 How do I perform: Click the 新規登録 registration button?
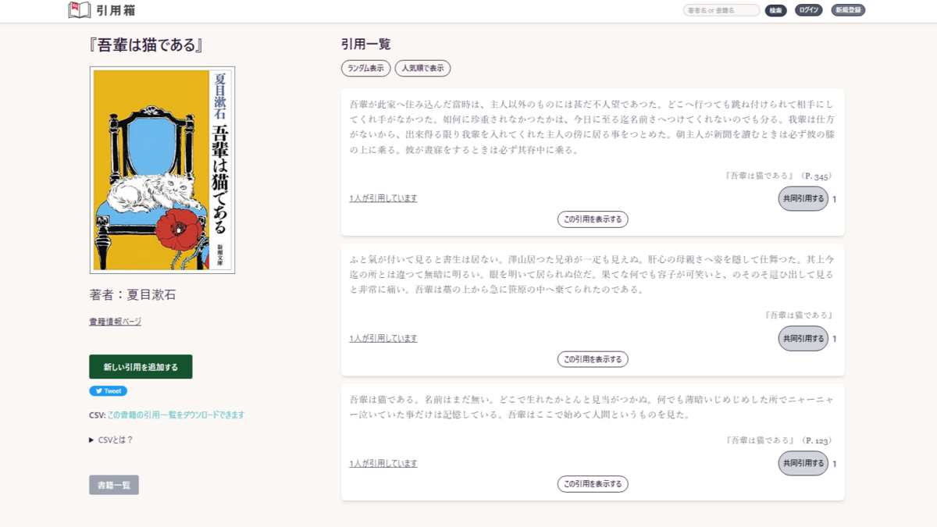(847, 10)
